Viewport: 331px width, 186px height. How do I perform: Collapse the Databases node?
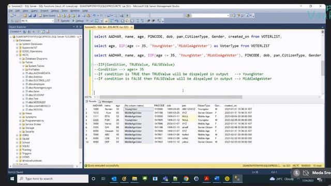[x=14, y=40]
